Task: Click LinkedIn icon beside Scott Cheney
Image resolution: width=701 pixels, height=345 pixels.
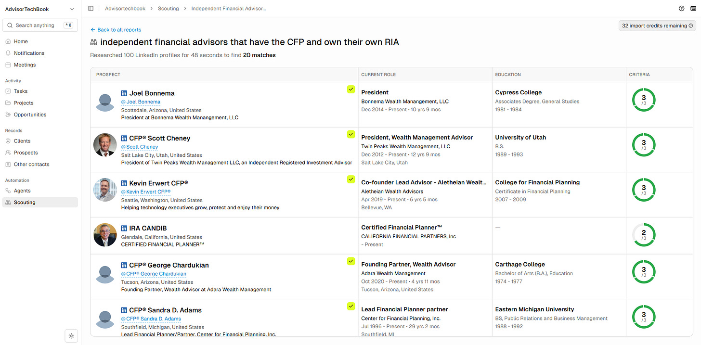Action: [x=124, y=138]
